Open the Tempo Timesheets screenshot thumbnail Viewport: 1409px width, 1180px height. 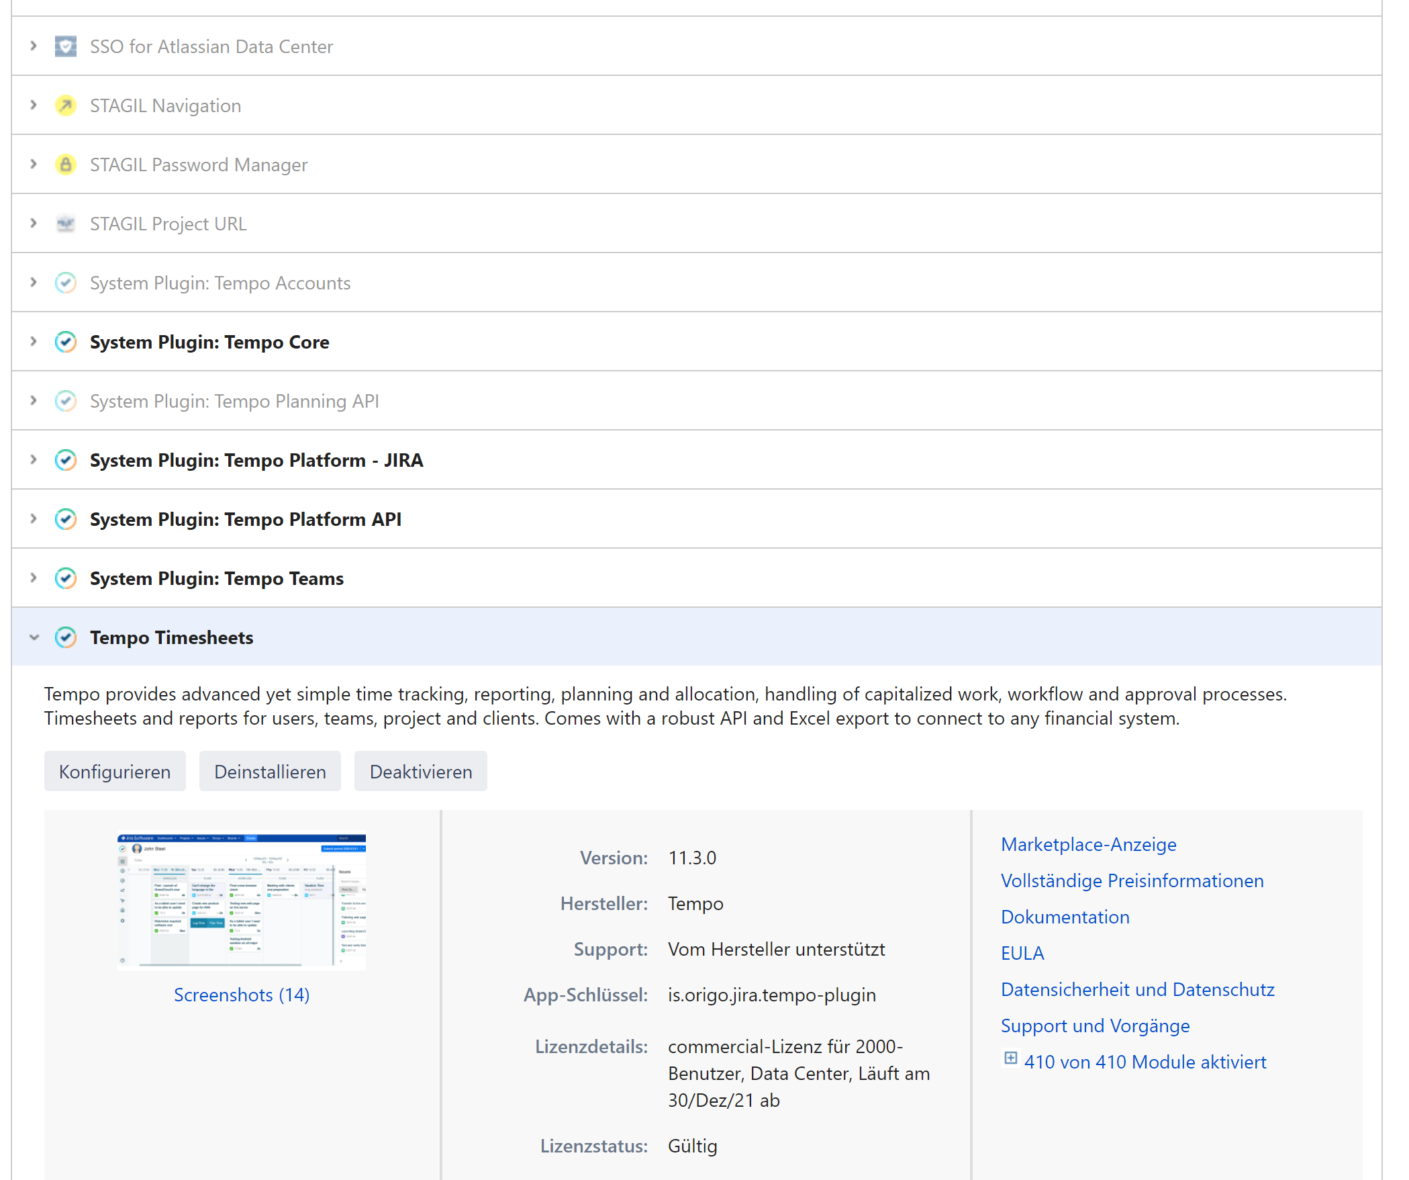tap(242, 901)
